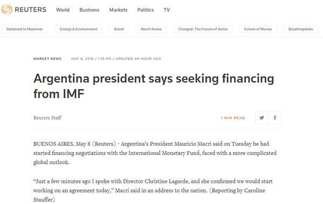Click the REUTERS wordmark text
This screenshot has height=204, width=323.
tap(31, 10)
